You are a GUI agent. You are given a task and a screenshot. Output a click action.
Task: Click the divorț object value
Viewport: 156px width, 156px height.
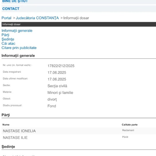click(52, 100)
